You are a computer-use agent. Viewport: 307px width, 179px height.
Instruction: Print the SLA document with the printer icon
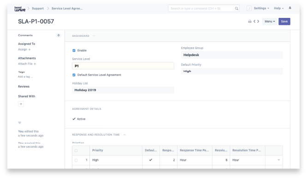tap(250, 22)
